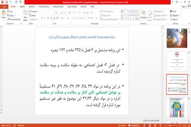This screenshot has width=191, height=127.
Task: Open the Layout dropdown
Action: coord(34,11)
